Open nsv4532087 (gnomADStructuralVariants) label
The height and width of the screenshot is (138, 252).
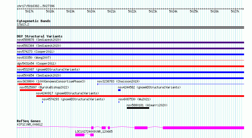point(48,69)
